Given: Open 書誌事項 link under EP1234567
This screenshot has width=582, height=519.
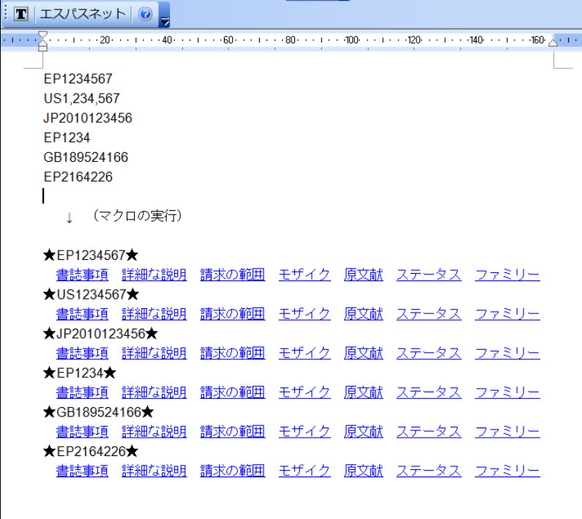Looking at the screenshot, I should [82, 275].
